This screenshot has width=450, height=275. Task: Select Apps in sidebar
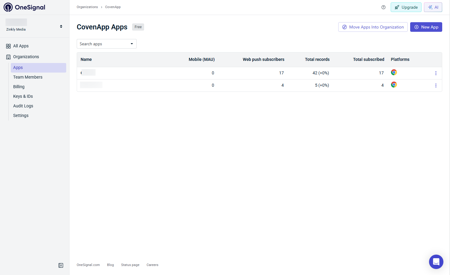[x=38, y=67]
